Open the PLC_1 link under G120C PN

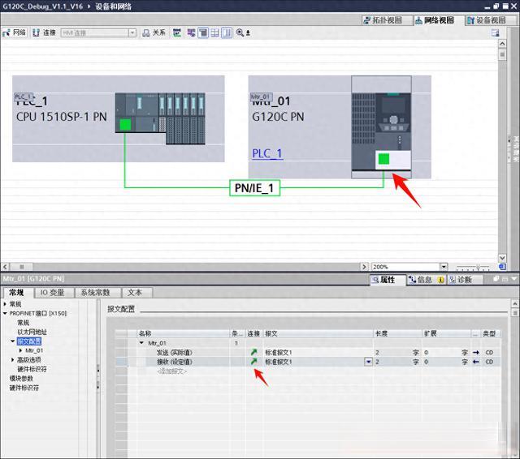(x=267, y=153)
